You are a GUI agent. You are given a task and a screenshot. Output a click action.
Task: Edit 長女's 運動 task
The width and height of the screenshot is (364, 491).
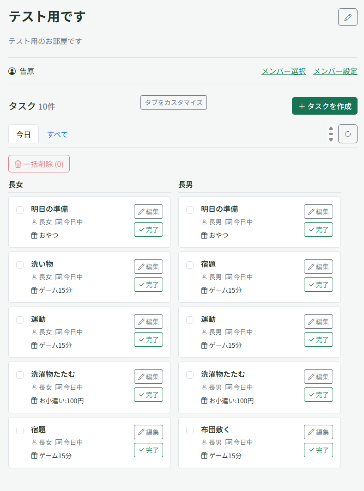148,322
